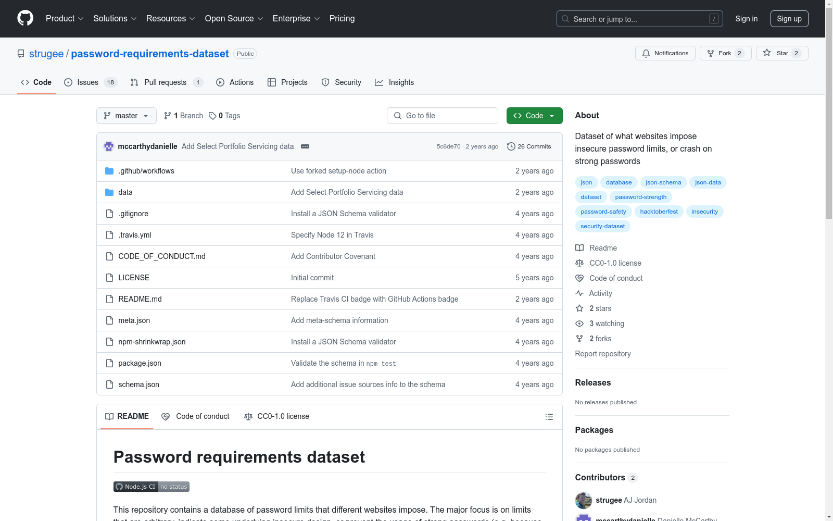Click the package.json file icon

click(x=109, y=363)
